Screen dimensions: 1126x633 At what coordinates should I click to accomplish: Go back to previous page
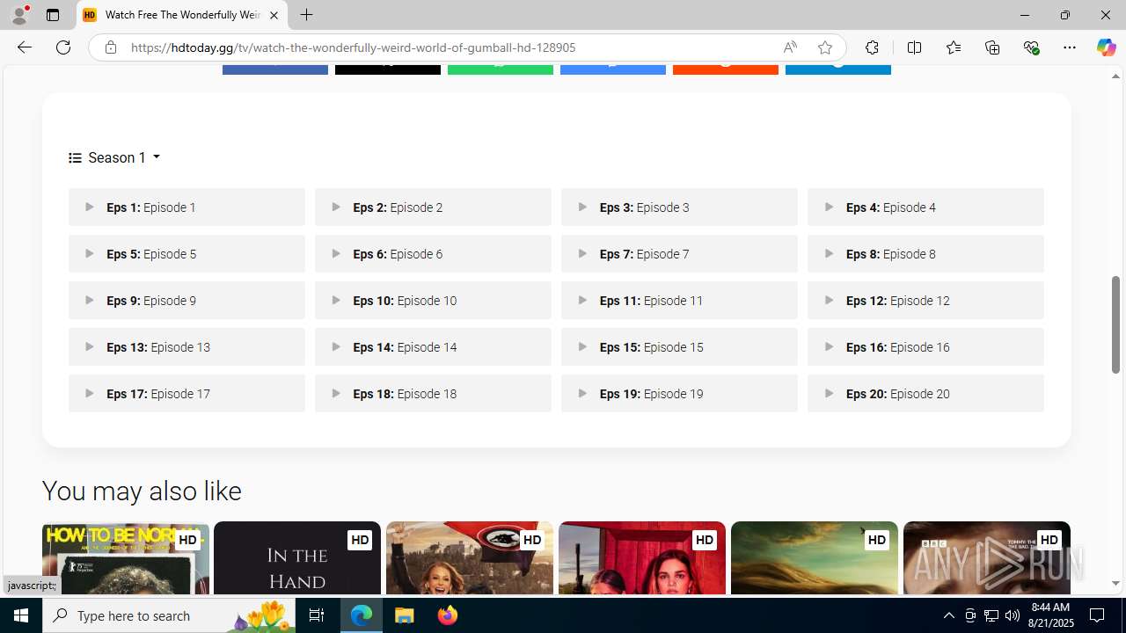click(24, 47)
